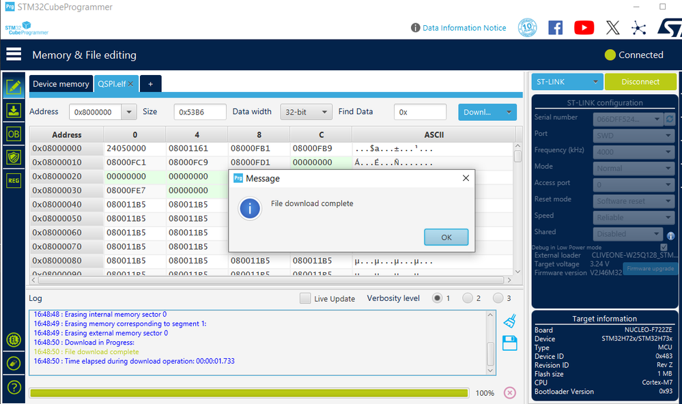The height and width of the screenshot is (404, 682).
Task: Click OK in the Message dialog
Action: click(446, 237)
